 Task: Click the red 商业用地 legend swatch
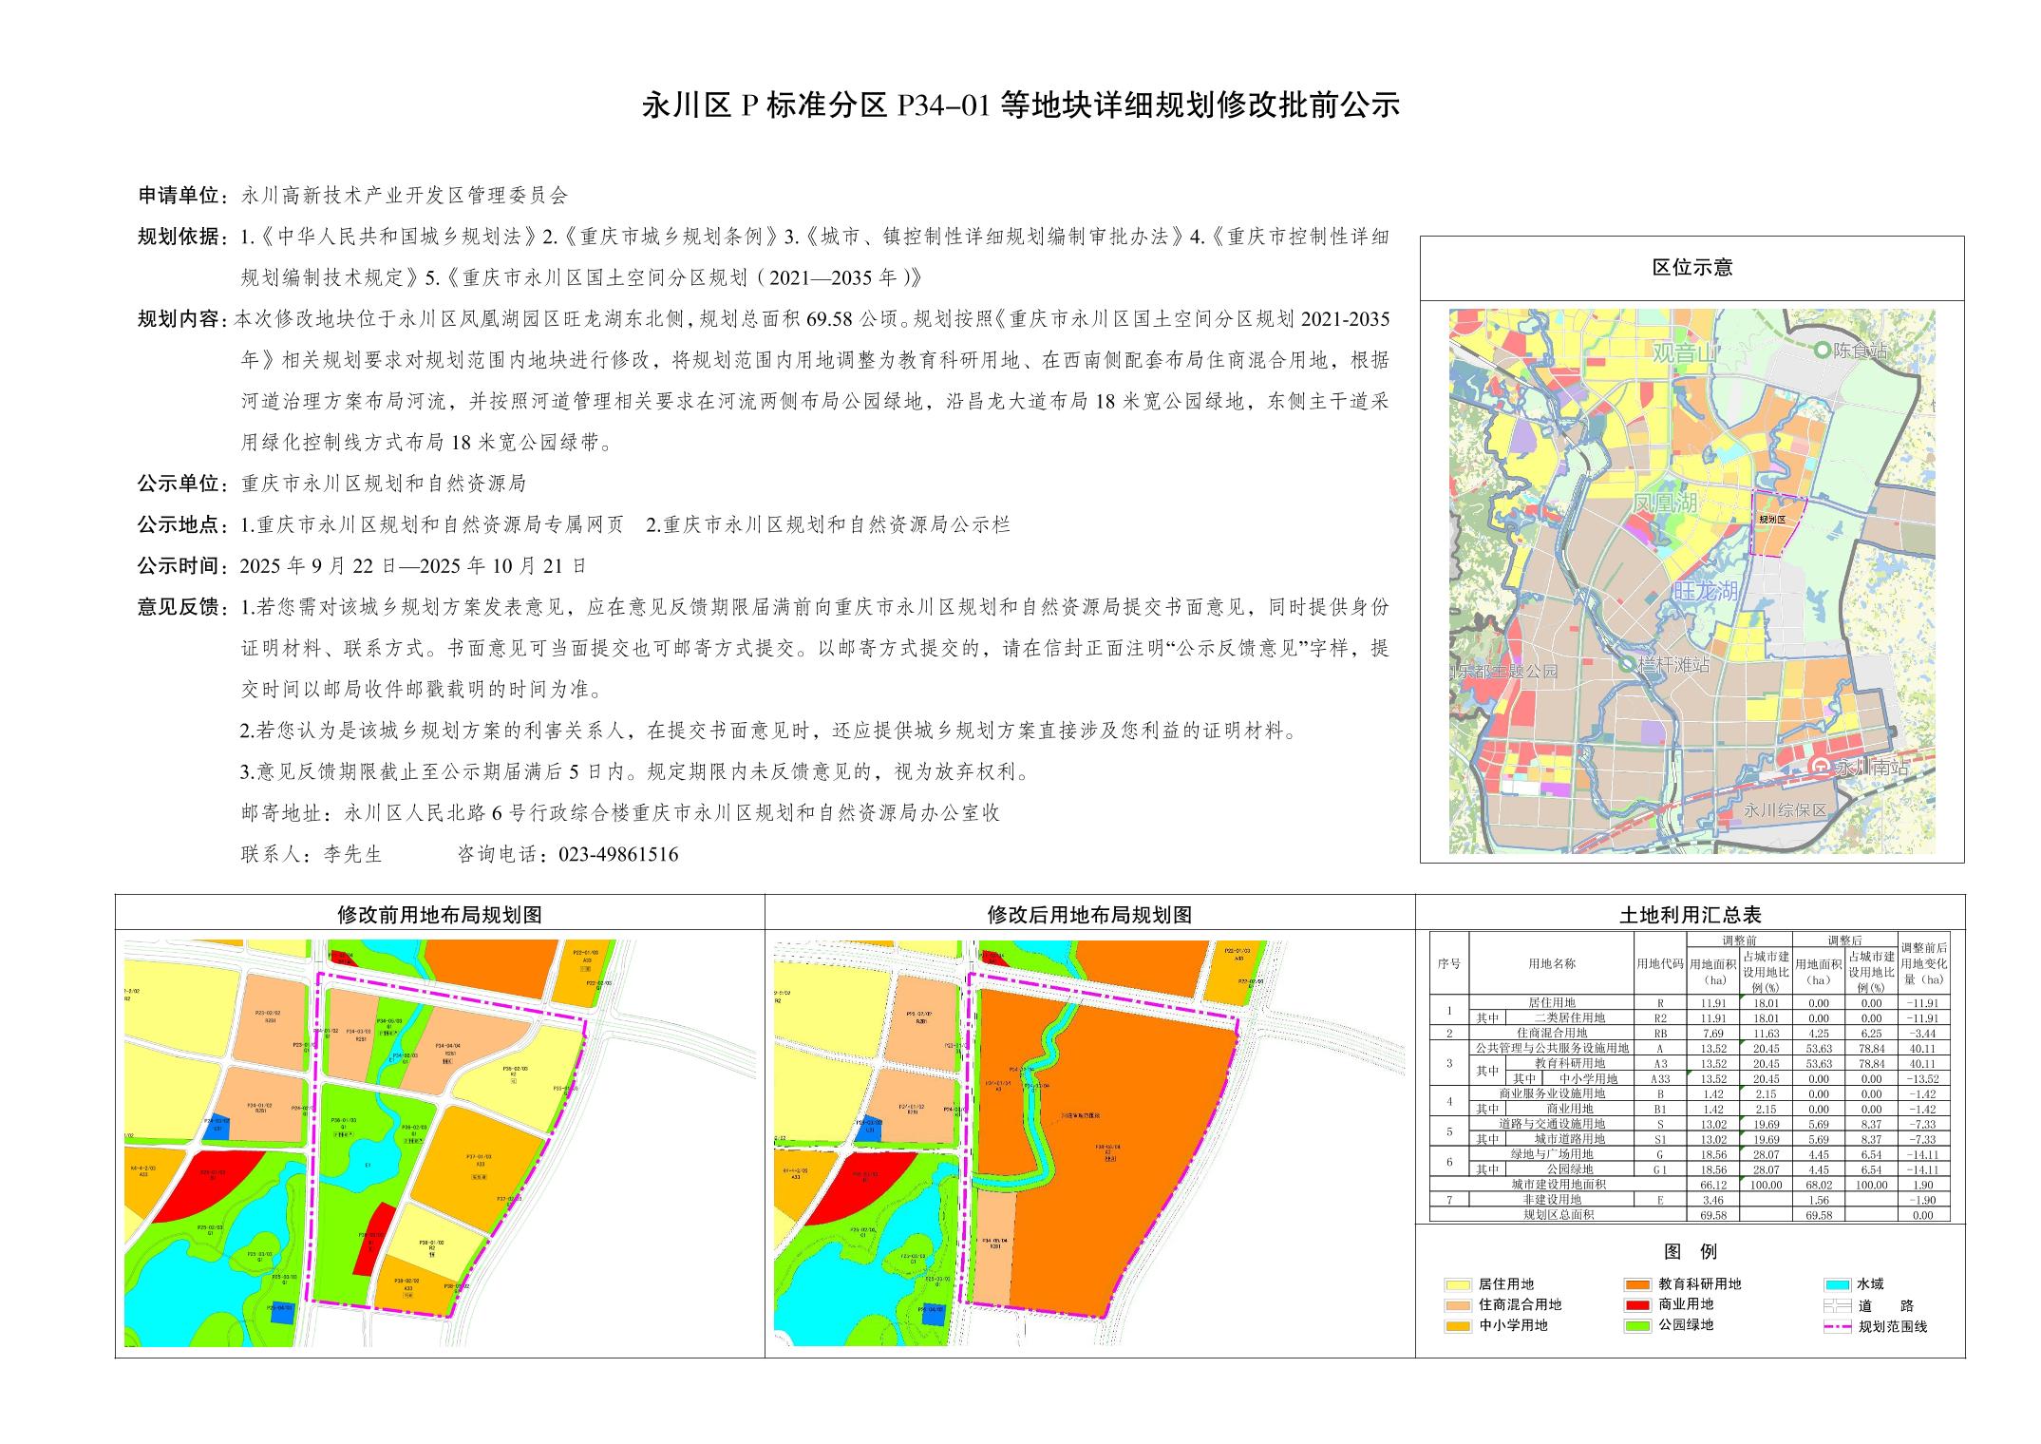point(1638,1305)
